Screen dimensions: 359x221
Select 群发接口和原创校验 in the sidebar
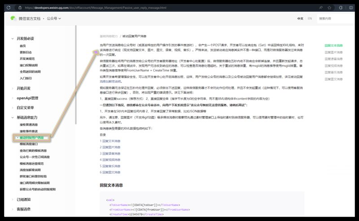coord(33,176)
